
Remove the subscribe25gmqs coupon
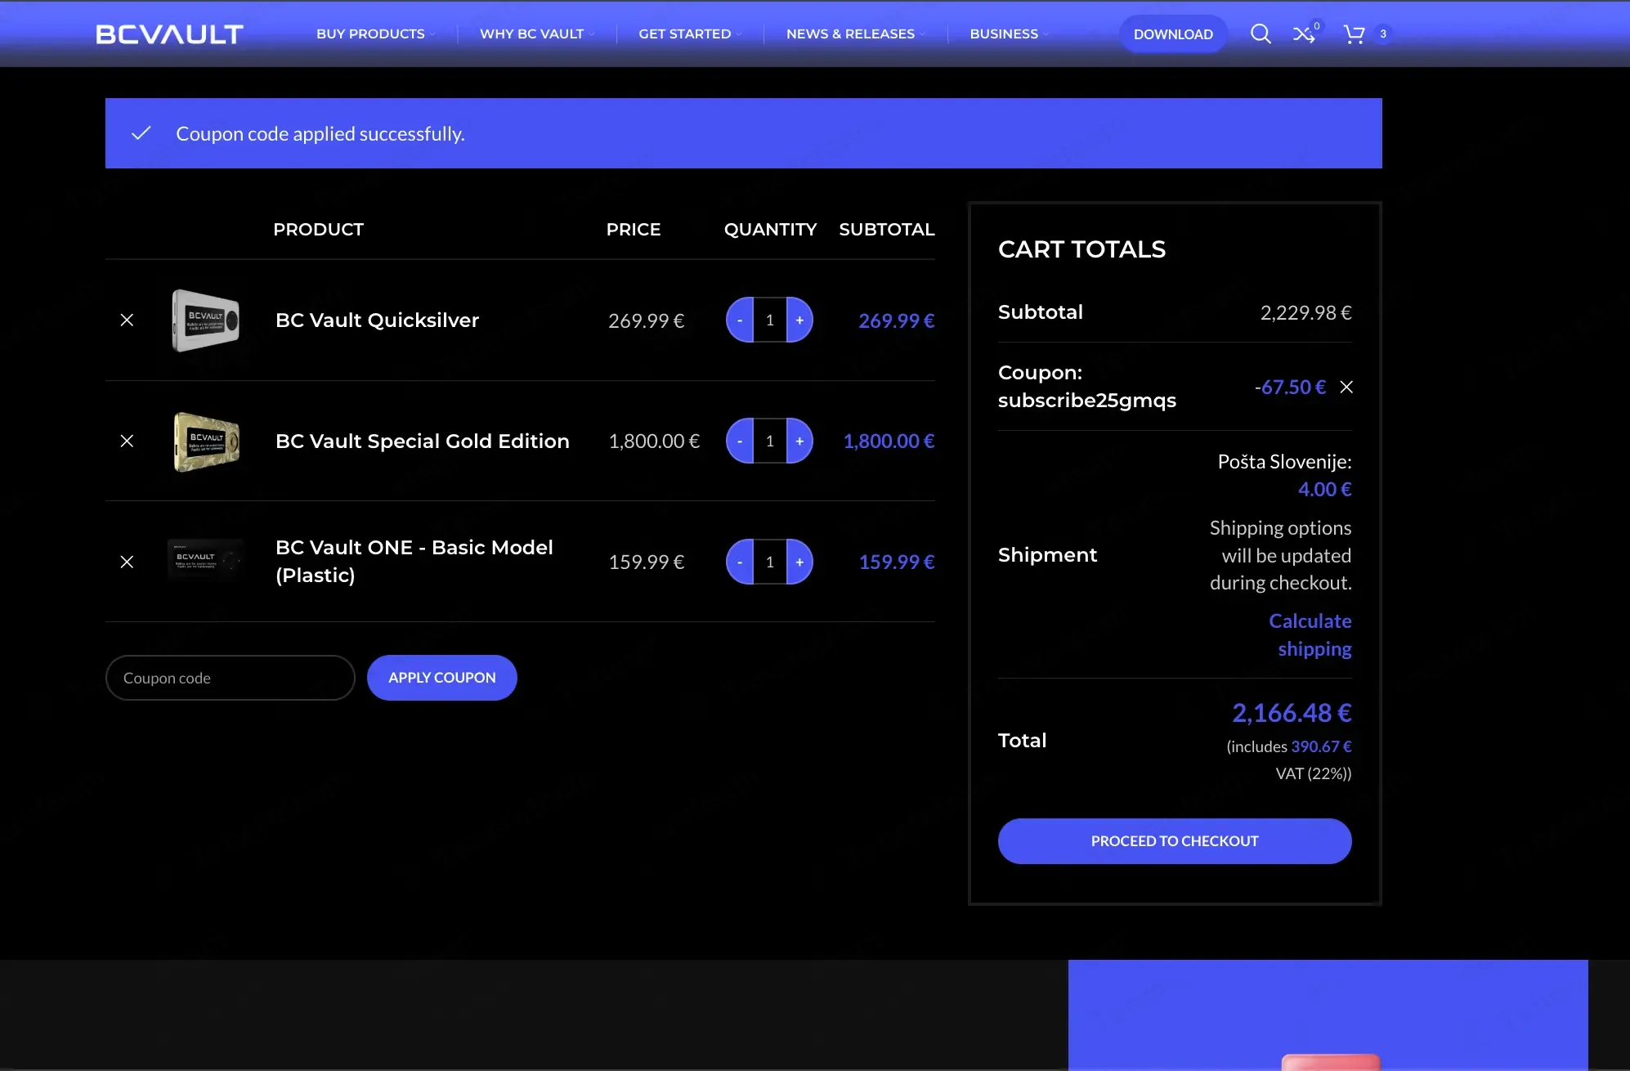(1346, 387)
